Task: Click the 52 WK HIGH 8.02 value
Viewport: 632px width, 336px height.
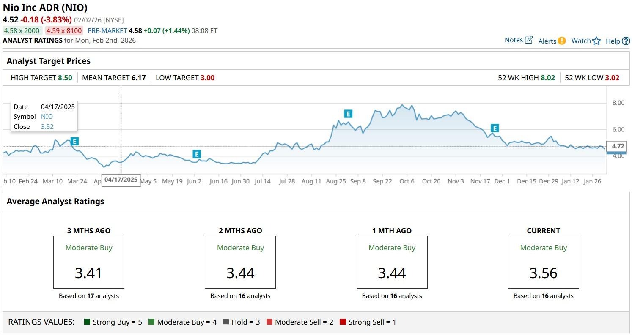Action: tap(548, 78)
